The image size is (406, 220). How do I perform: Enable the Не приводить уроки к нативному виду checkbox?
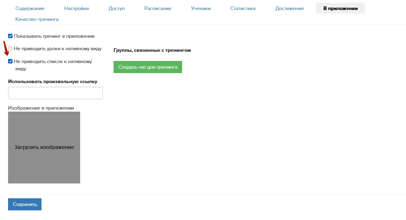[x=10, y=49]
